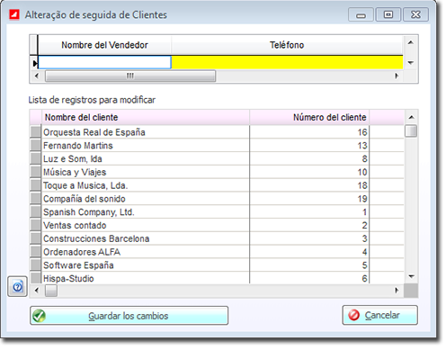Click Software España client name
Screen dimensions: 446x350
(x=78, y=265)
